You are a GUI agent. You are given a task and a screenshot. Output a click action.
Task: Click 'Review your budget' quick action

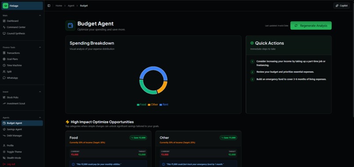(285, 72)
